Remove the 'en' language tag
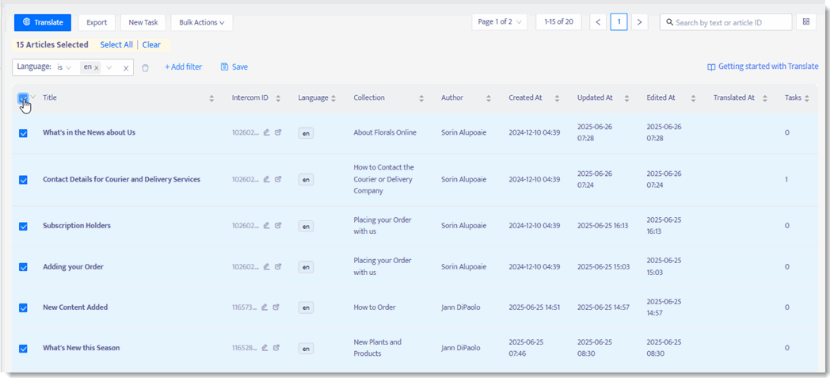The image size is (830, 378). point(97,68)
